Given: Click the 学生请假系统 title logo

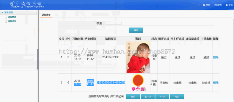Looking at the screenshot, I should click(x=27, y=4).
